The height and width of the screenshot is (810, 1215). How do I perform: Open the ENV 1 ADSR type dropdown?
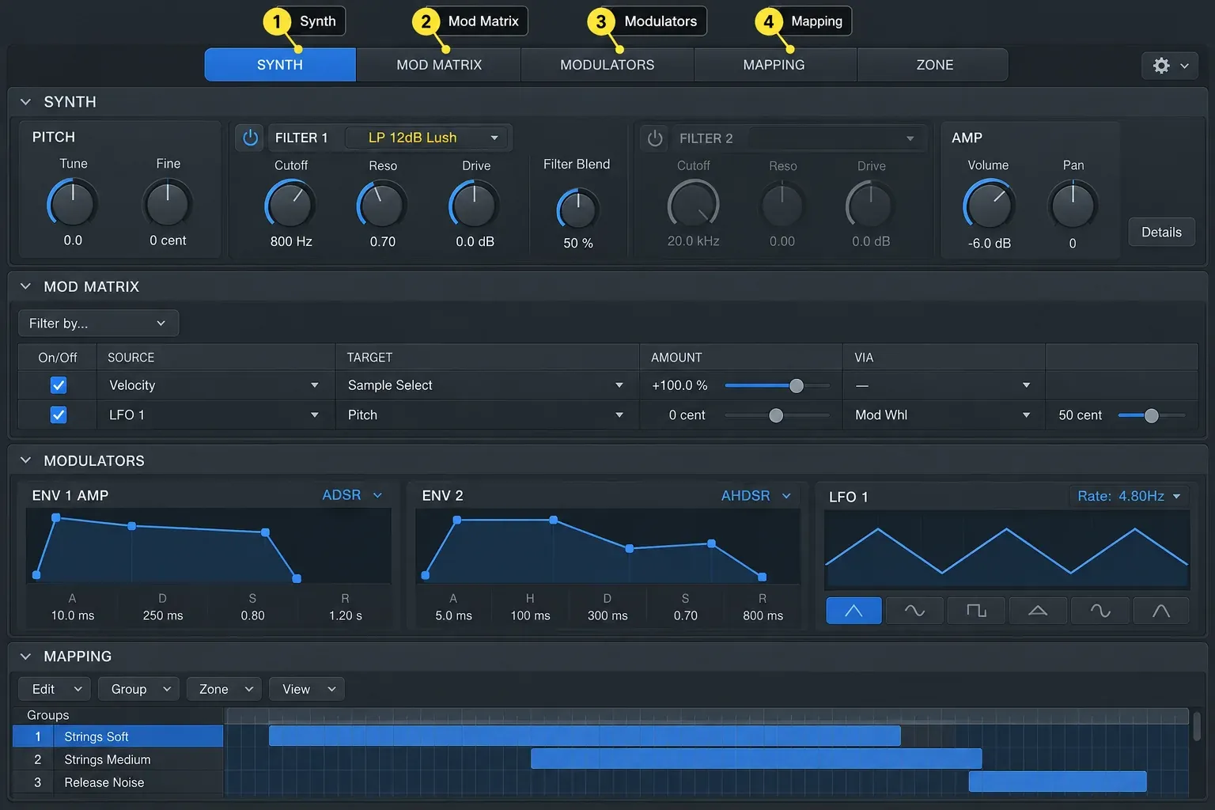tap(352, 494)
